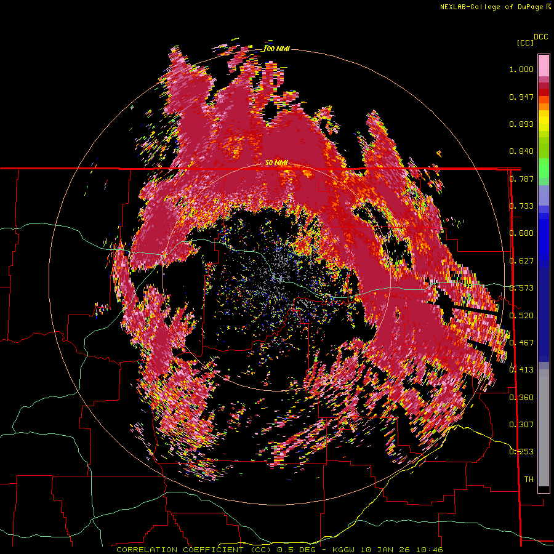This screenshot has height=554, width=554.
Task: Click the 0.520 value on the legend
Action: click(x=521, y=315)
